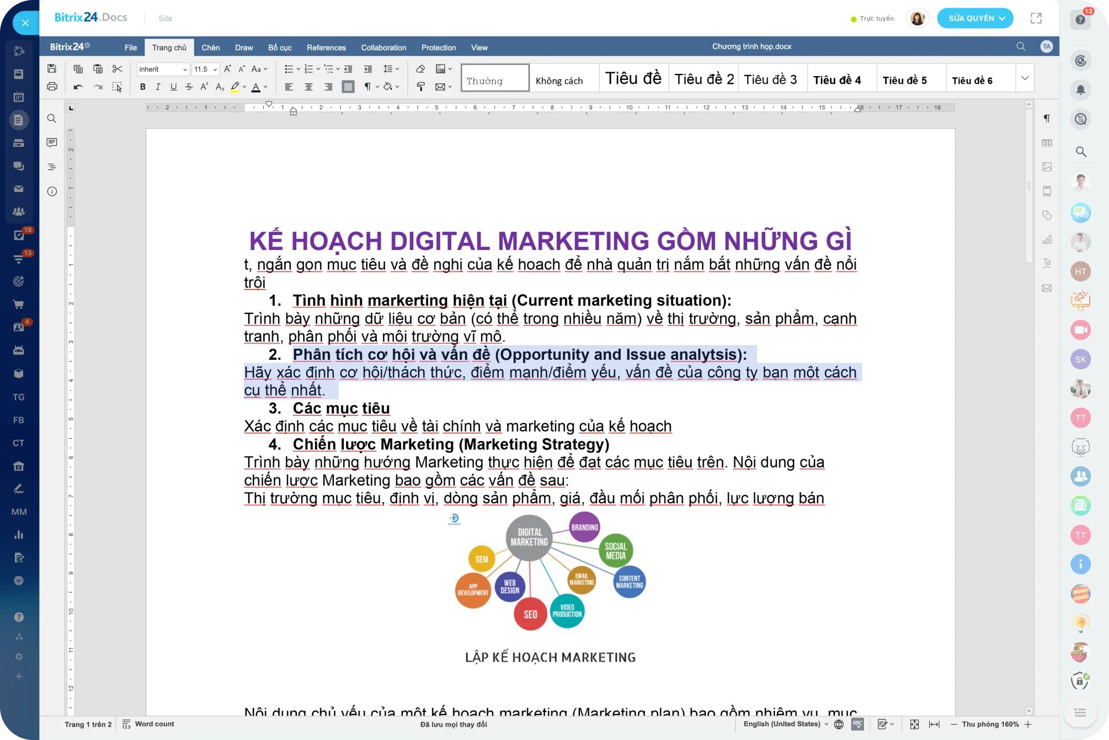The image size is (1109, 740).
Task: Switch to the Bố cục tab
Action: point(280,47)
